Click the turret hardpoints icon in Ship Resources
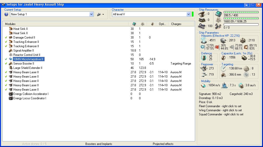263x147 pixels. 202,14
